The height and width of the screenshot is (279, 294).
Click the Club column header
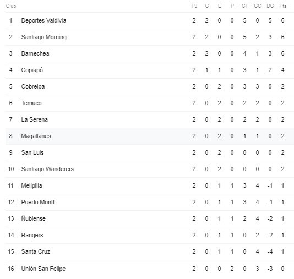11,6
